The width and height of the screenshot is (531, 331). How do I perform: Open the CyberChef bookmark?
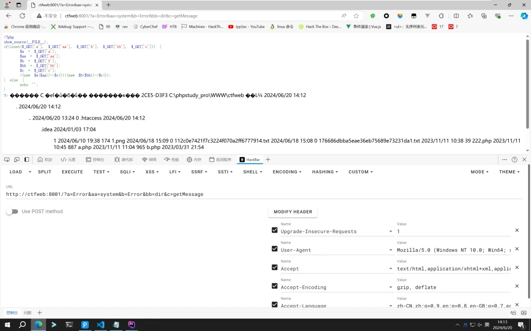point(145,27)
